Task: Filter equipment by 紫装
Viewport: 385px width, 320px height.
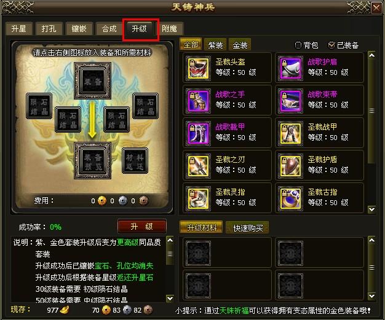Action: tap(215, 45)
